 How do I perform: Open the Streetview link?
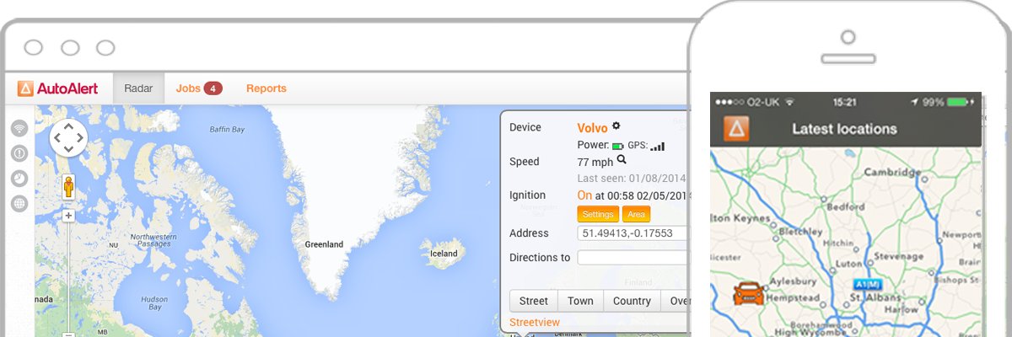pos(535,322)
